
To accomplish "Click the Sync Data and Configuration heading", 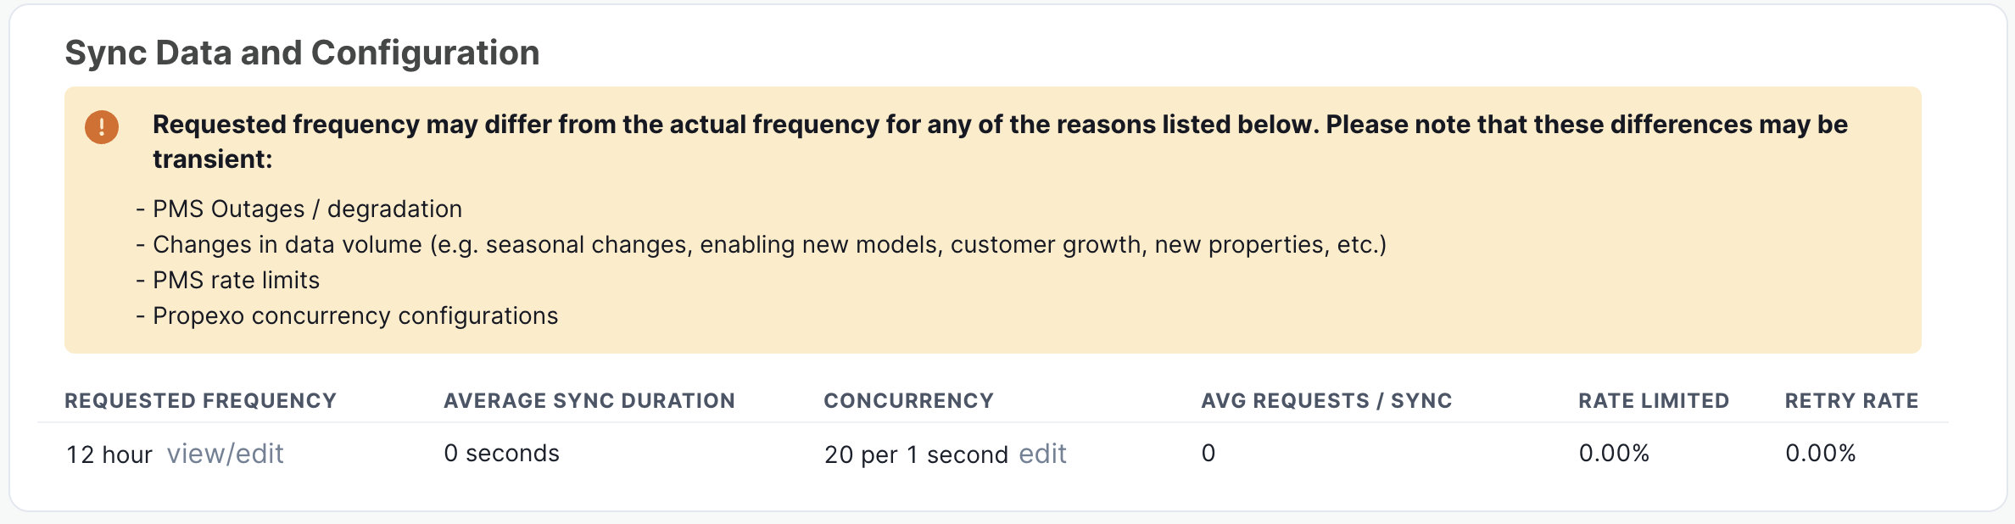I will [x=302, y=53].
